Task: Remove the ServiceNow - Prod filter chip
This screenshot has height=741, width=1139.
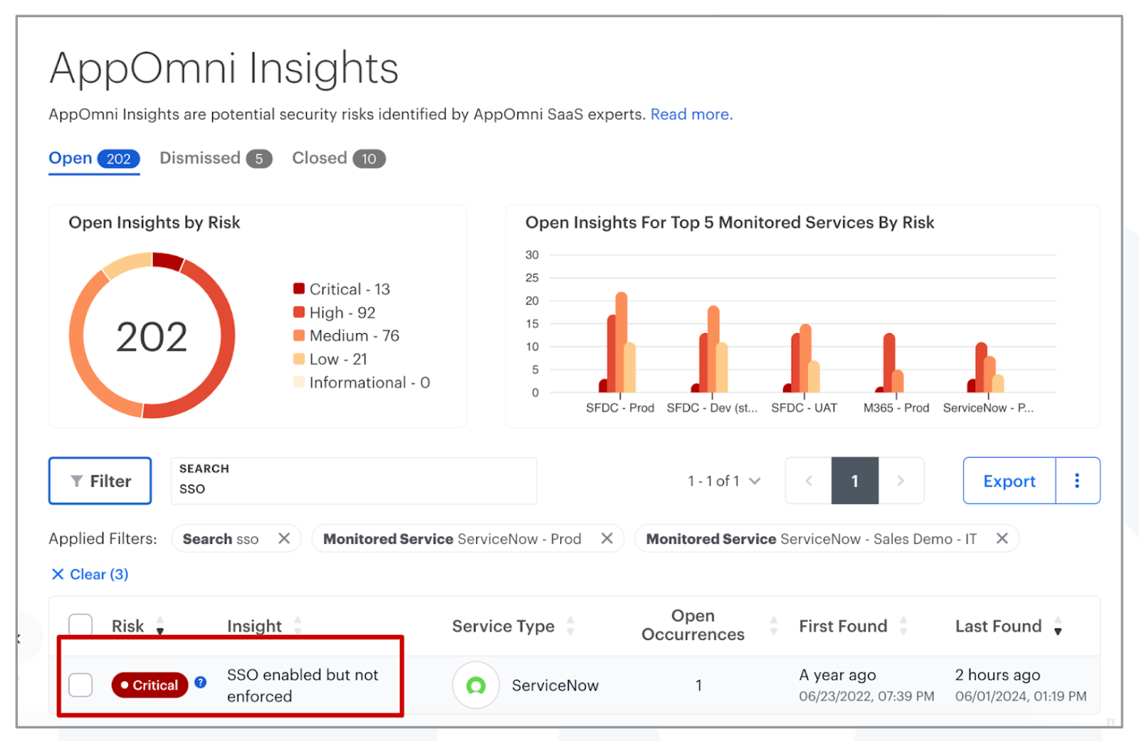Action: (x=607, y=538)
